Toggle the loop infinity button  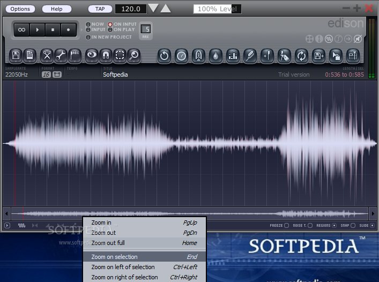point(21,29)
